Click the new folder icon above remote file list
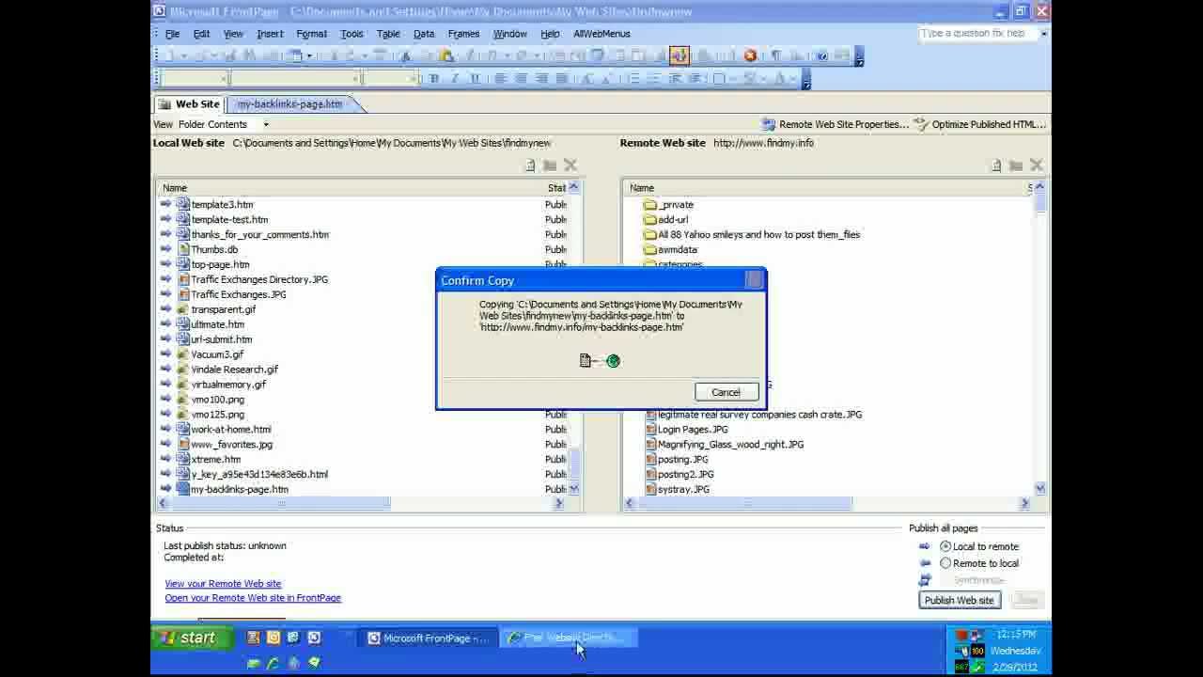Image resolution: width=1203 pixels, height=677 pixels. [x=1015, y=165]
